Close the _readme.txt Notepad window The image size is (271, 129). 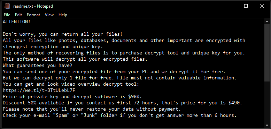pos(262,6)
